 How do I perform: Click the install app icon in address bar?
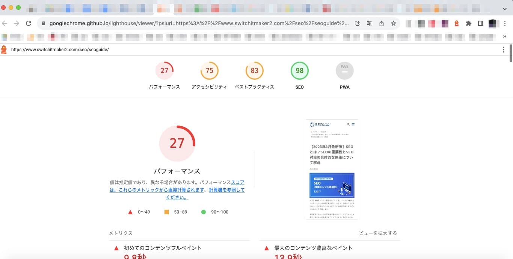coord(358,23)
